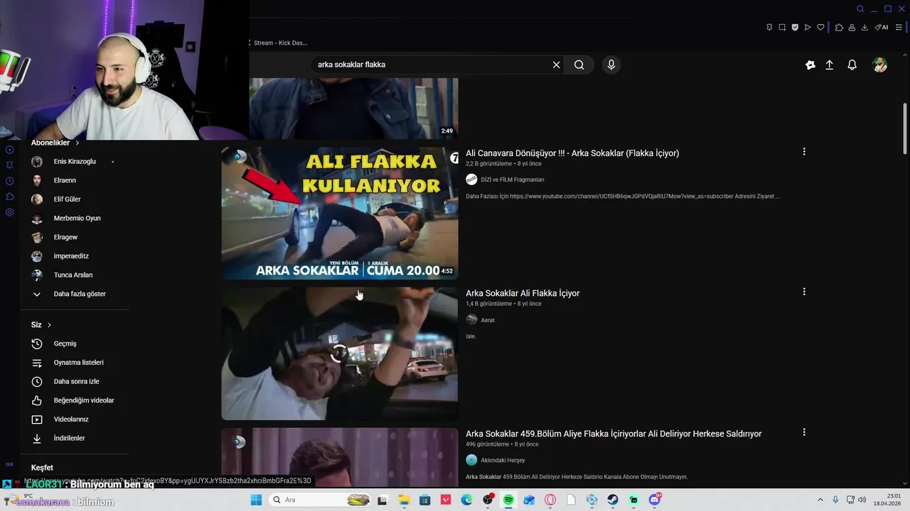Open Tunca Arslan subscription channel
Viewport: 910px width, 511px height.
tap(75, 275)
